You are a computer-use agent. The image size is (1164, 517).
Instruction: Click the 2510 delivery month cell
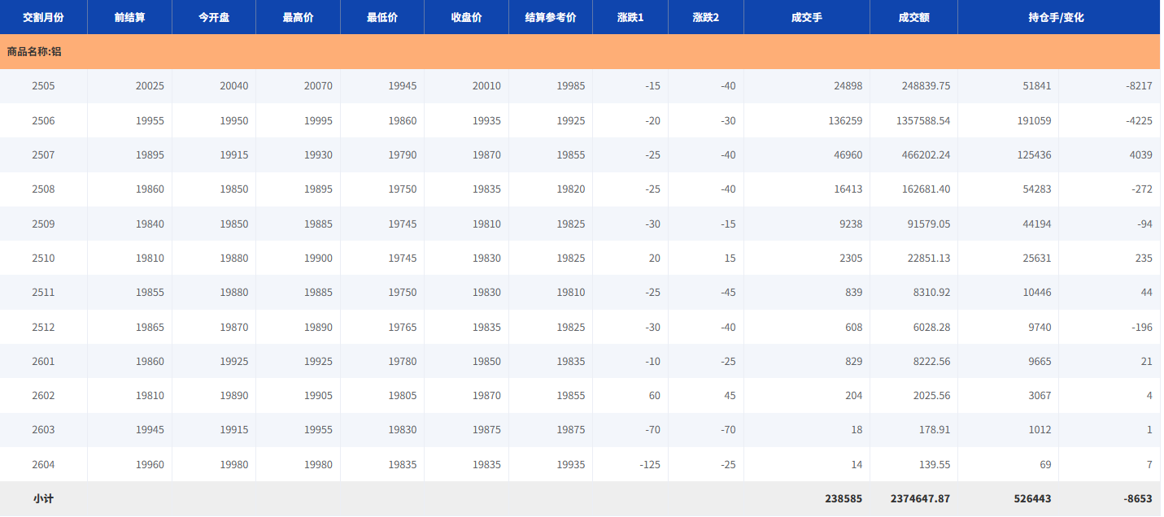pos(43,258)
